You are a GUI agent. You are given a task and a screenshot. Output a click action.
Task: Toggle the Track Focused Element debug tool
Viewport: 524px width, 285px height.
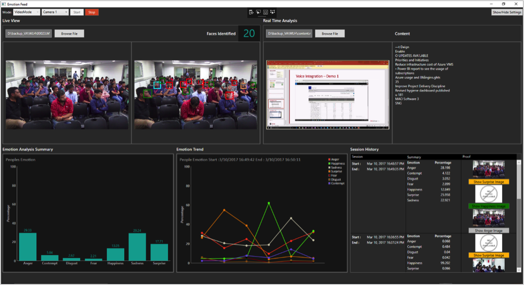coord(272,12)
